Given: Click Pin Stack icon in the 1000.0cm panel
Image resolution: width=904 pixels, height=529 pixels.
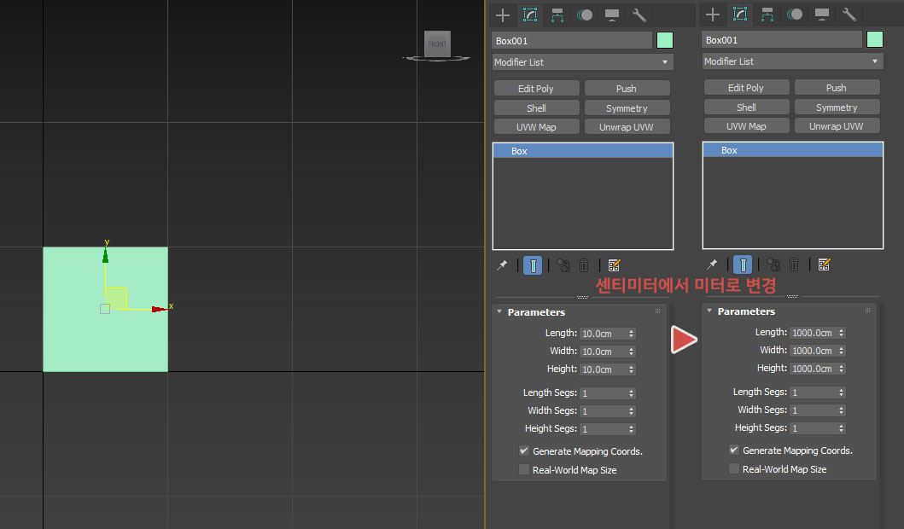Looking at the screenshot, I should [x=712, y=264].
